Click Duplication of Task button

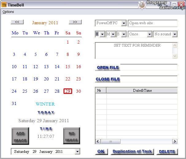[132, 151]
